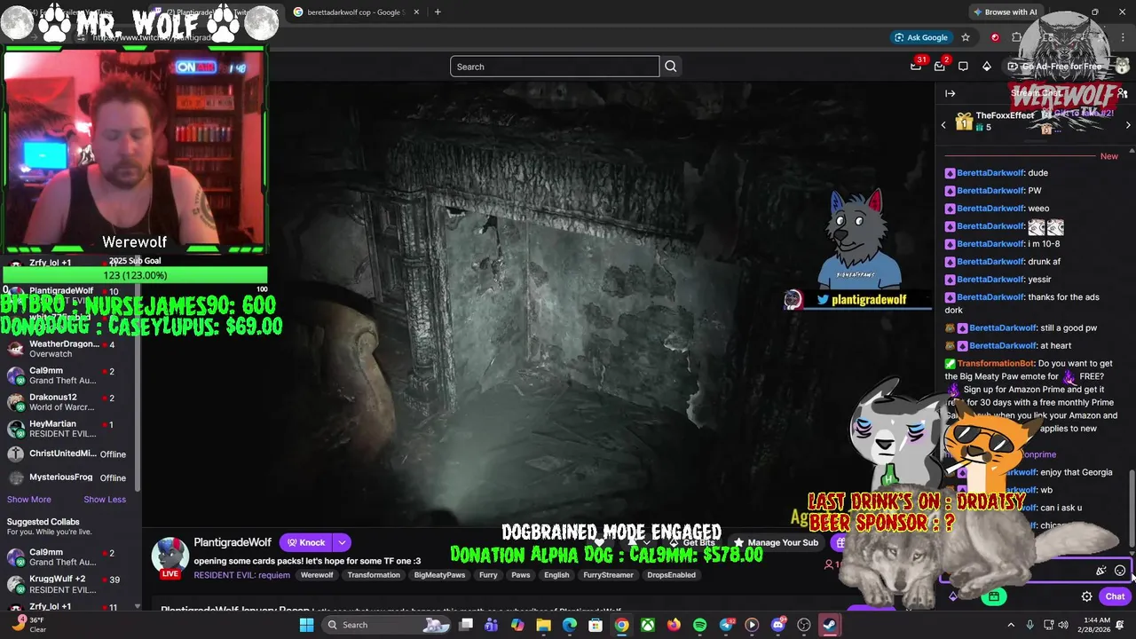Click the green channel points icon in chat
The width and height of the screenshot is (1136, 639).
994,596
